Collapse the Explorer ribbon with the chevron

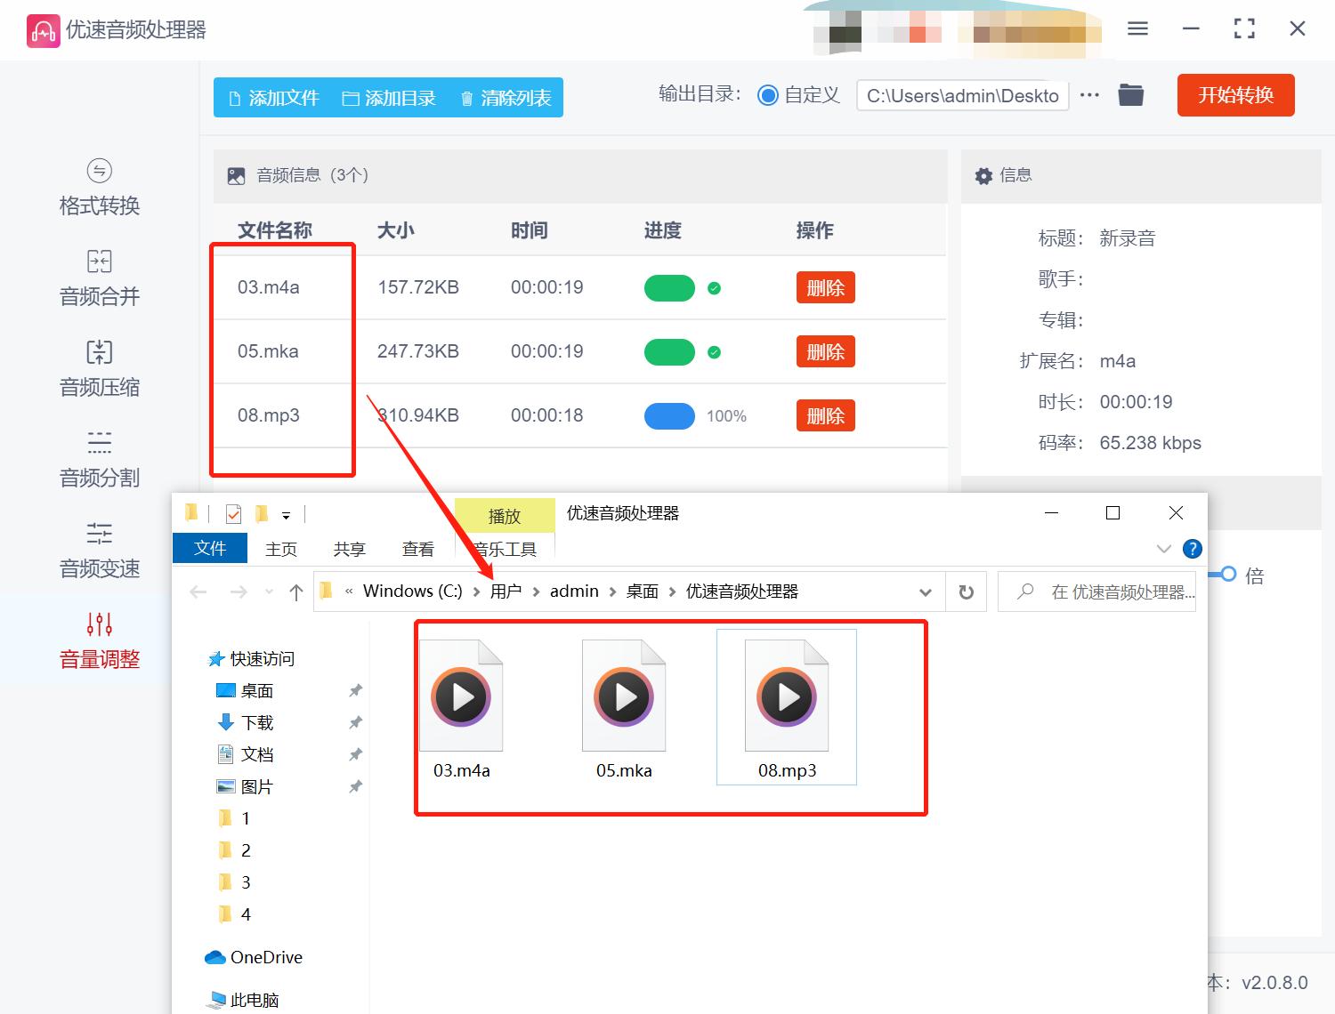[1164, 549]
